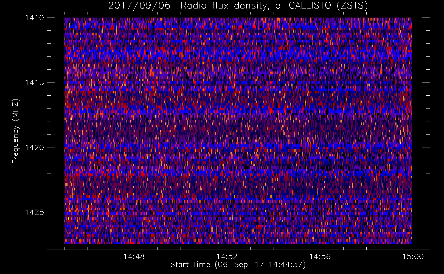Click the 'Start Time (06-Sep-17 14:44:37)' label

238,265
